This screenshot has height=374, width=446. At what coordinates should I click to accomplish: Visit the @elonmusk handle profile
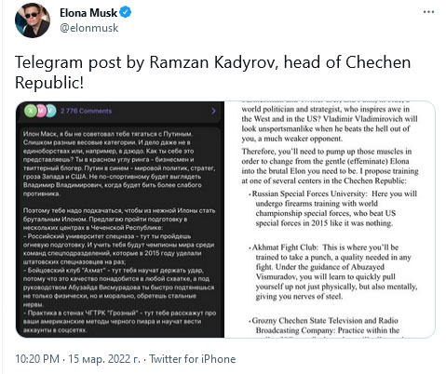point(89,28)
